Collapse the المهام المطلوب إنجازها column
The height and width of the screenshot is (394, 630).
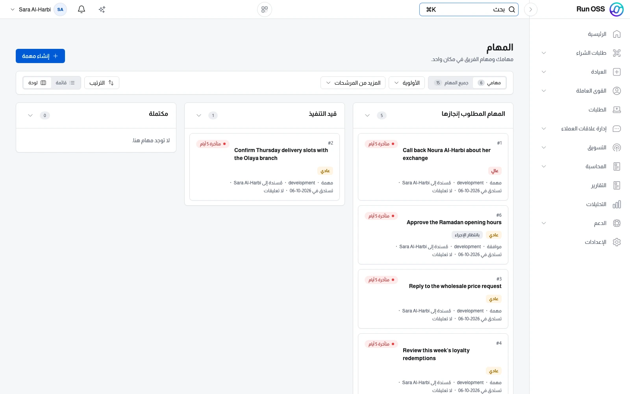point(367,115)
